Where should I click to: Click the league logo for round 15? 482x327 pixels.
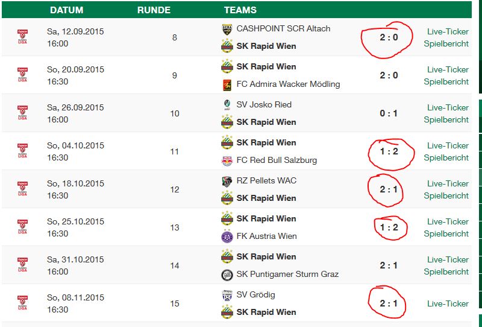tap(22, 303)
